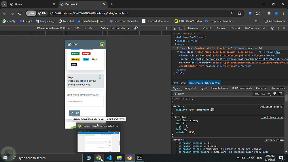
Task: Click the styles Filter field
Action: (x=213, y=94)
